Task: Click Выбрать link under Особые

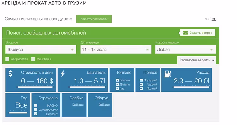Action: [78, 104]
